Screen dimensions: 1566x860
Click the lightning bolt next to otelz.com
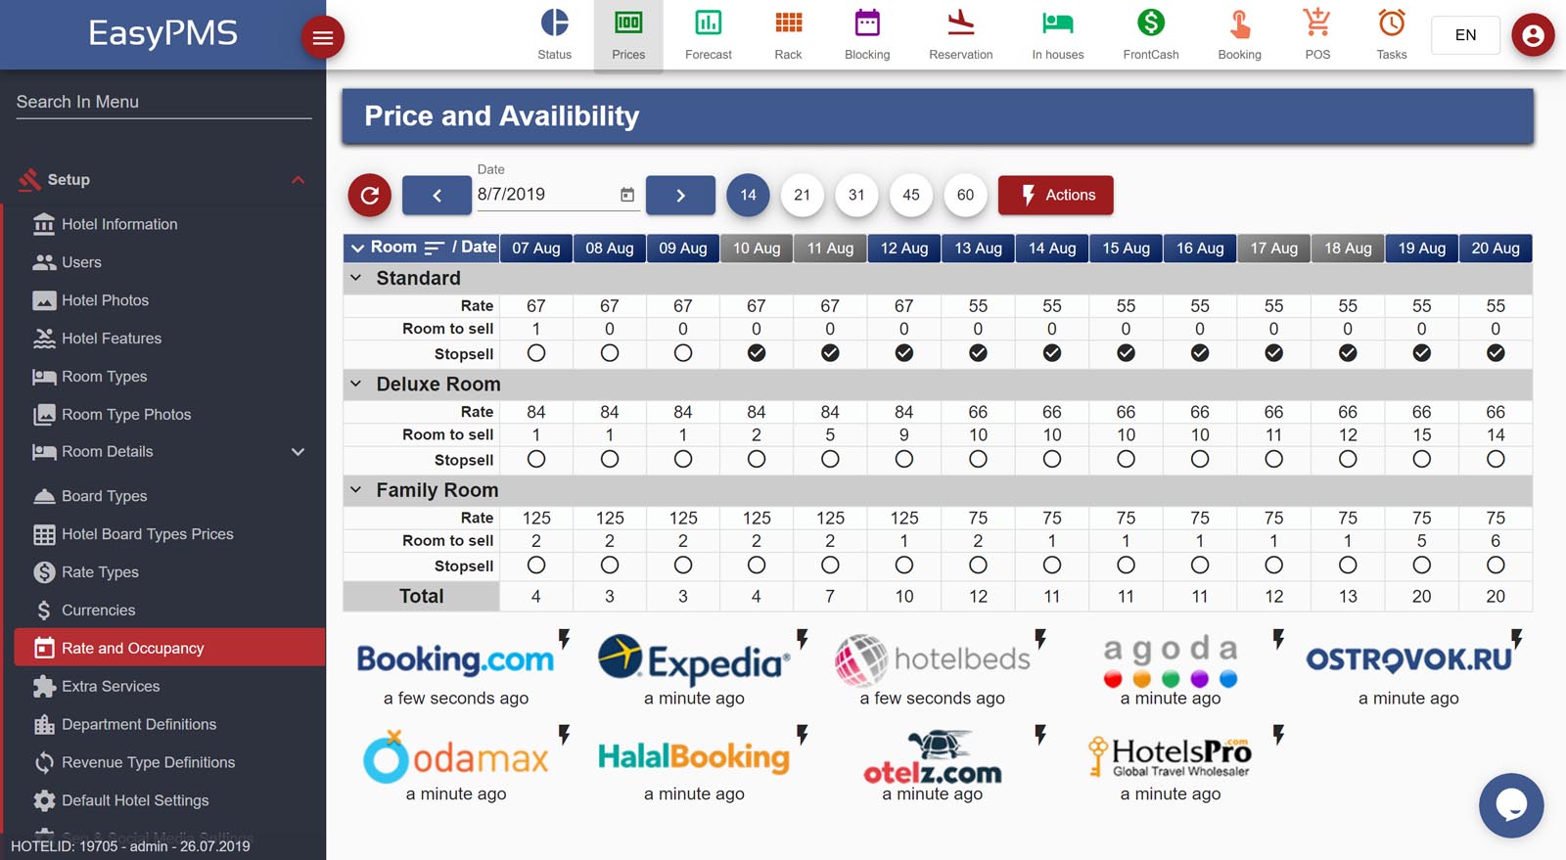point(1040,735)
